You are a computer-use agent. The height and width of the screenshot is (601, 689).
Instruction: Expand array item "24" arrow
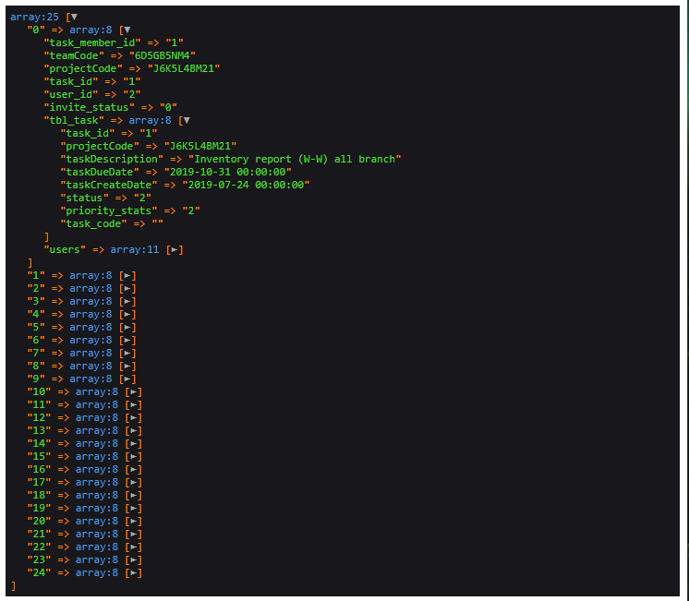pos(135,572)
